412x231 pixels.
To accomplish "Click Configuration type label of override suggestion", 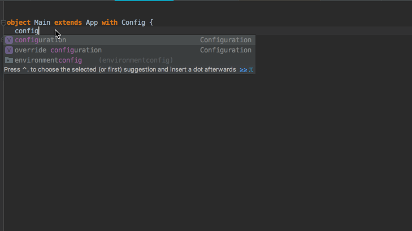I will (225, 50).
